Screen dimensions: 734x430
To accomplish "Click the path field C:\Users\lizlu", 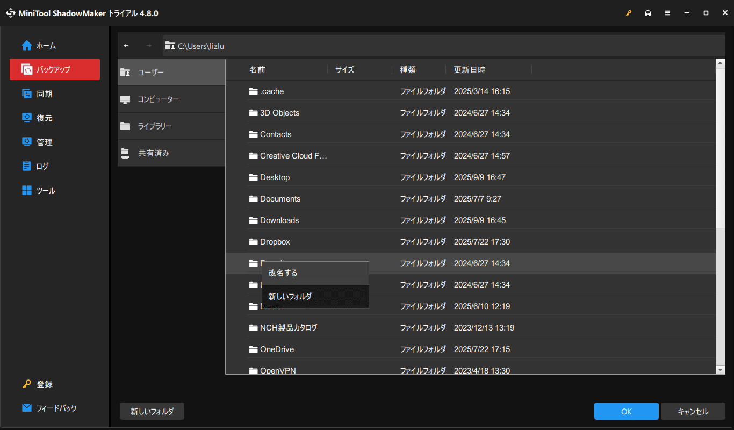I will [444, 46].
